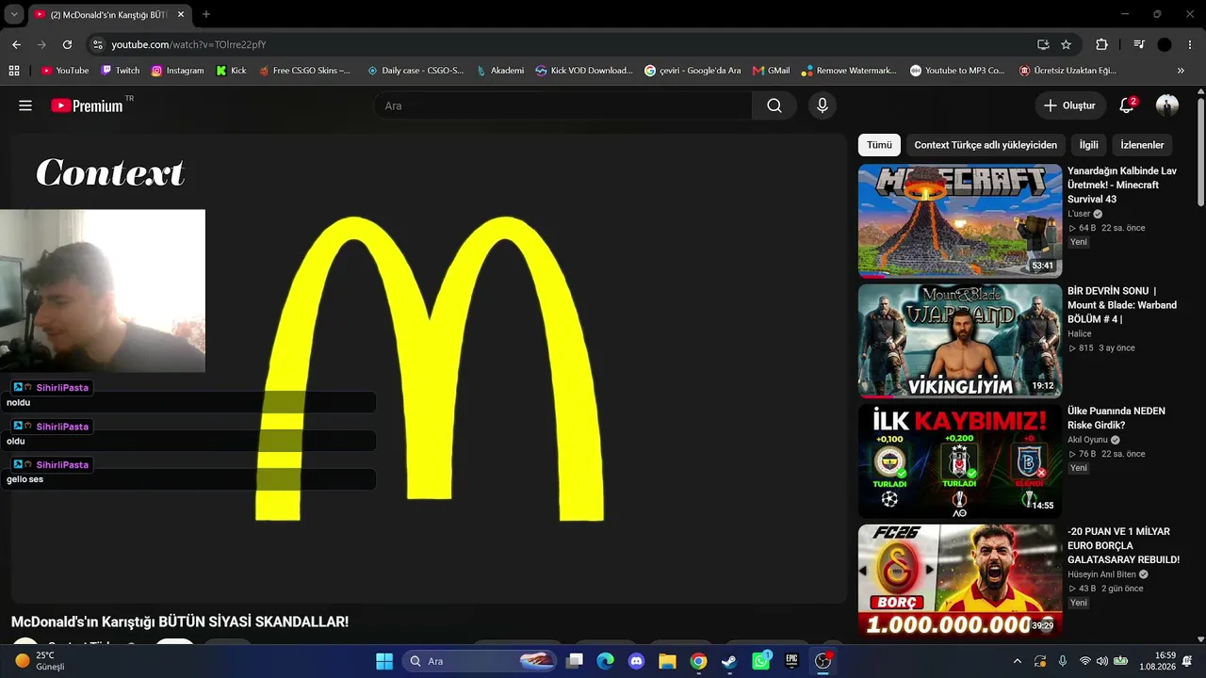Open the YouTube account avatar menu
The height and width of the screenshot is (678, 1206).
1167,105
